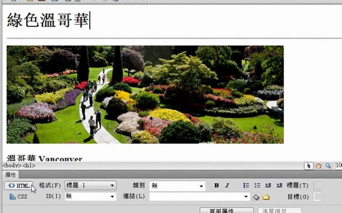Open the 頁面屬性 page properties button

click(227, 211)
